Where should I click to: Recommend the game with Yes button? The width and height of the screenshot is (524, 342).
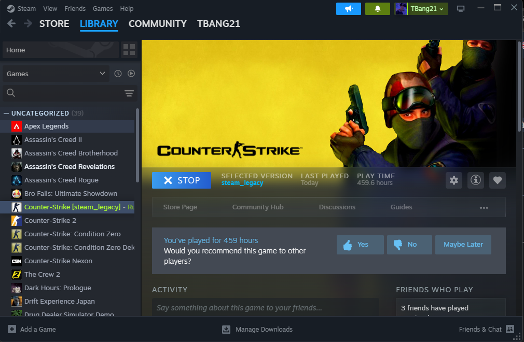360,245
